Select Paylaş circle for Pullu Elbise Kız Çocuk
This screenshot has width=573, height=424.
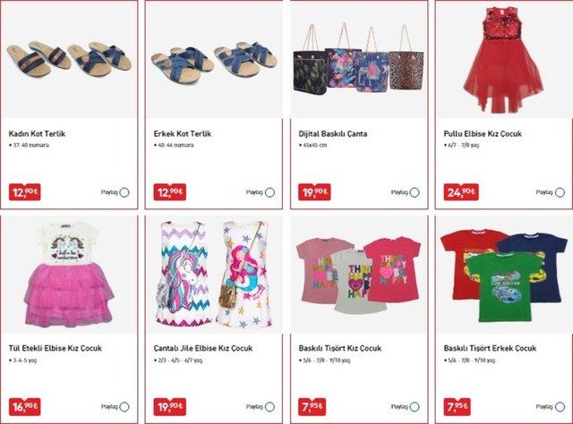[560, 192]
